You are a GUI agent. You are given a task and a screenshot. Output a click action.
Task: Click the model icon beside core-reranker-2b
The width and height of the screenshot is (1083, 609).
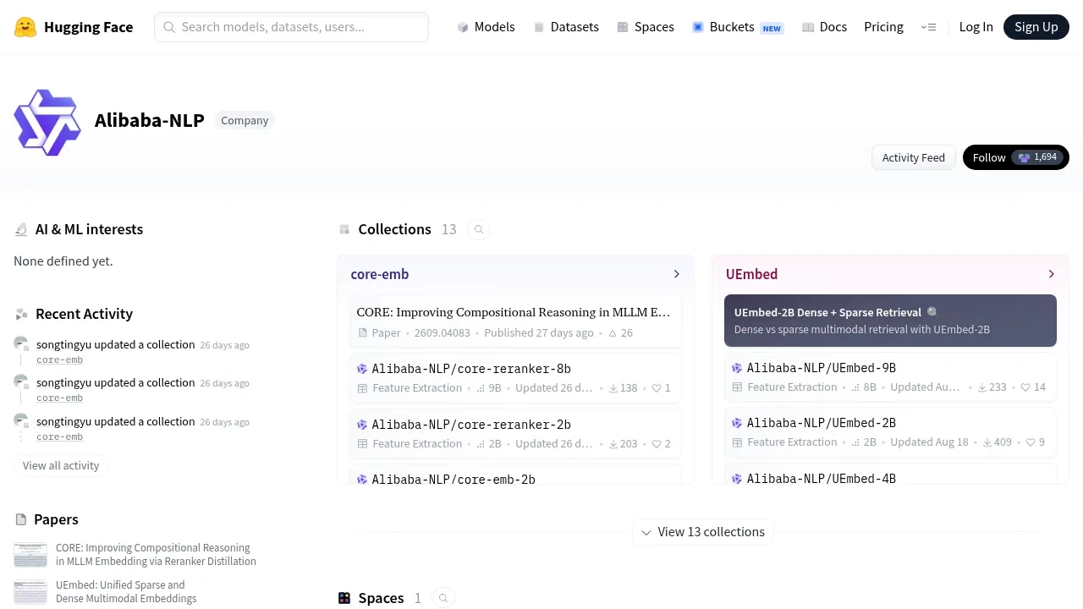(x=362, y=425)
